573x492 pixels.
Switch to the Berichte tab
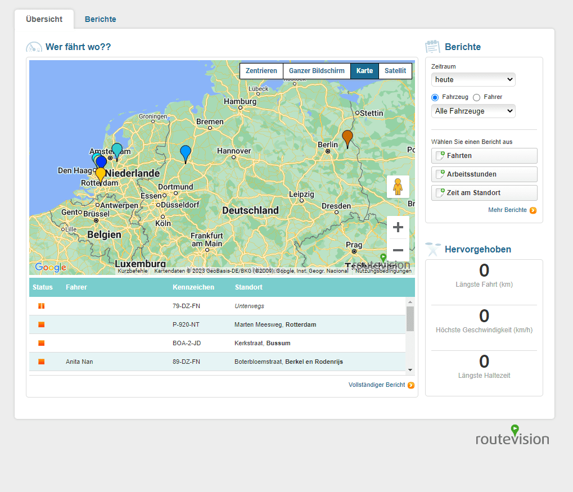(x=101, y=19)
